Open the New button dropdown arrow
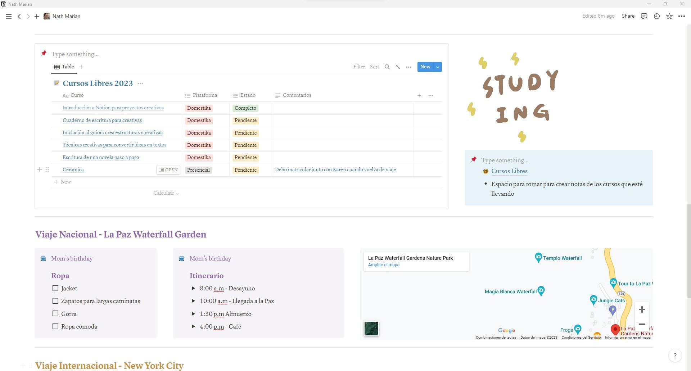The width and height of the screenshot is (691, 371). tap(438, 67)
